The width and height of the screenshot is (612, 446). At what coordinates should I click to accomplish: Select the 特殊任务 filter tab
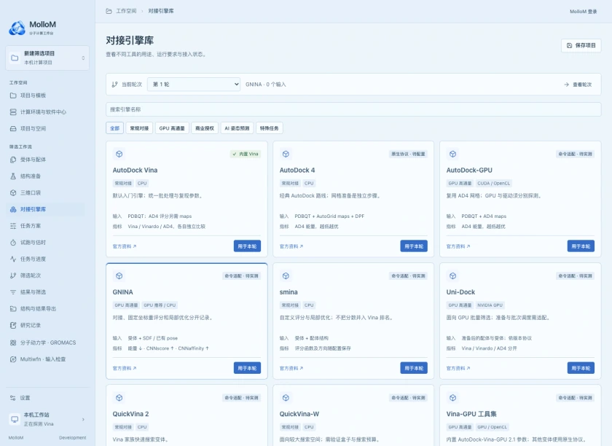point(270,128)
